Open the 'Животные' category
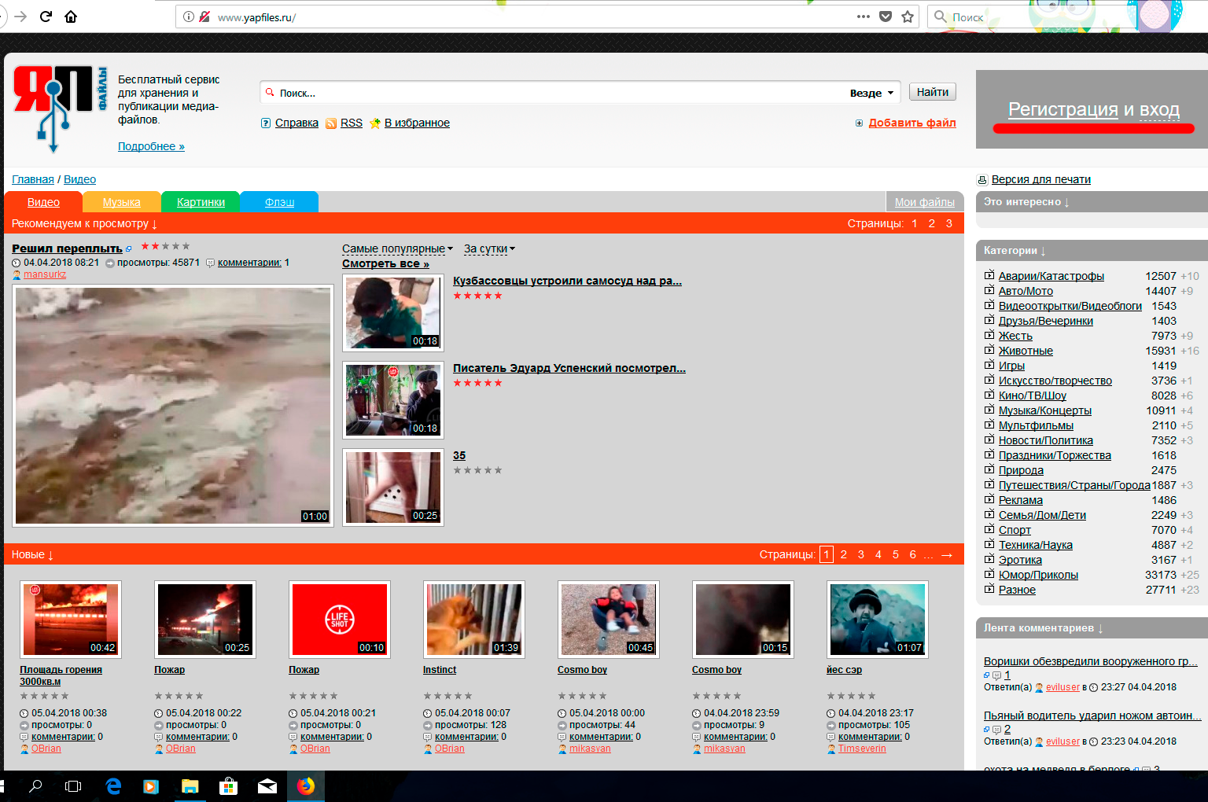Screen dimensions: 1208x802 pyautogui.click(x=1026, y=351)
